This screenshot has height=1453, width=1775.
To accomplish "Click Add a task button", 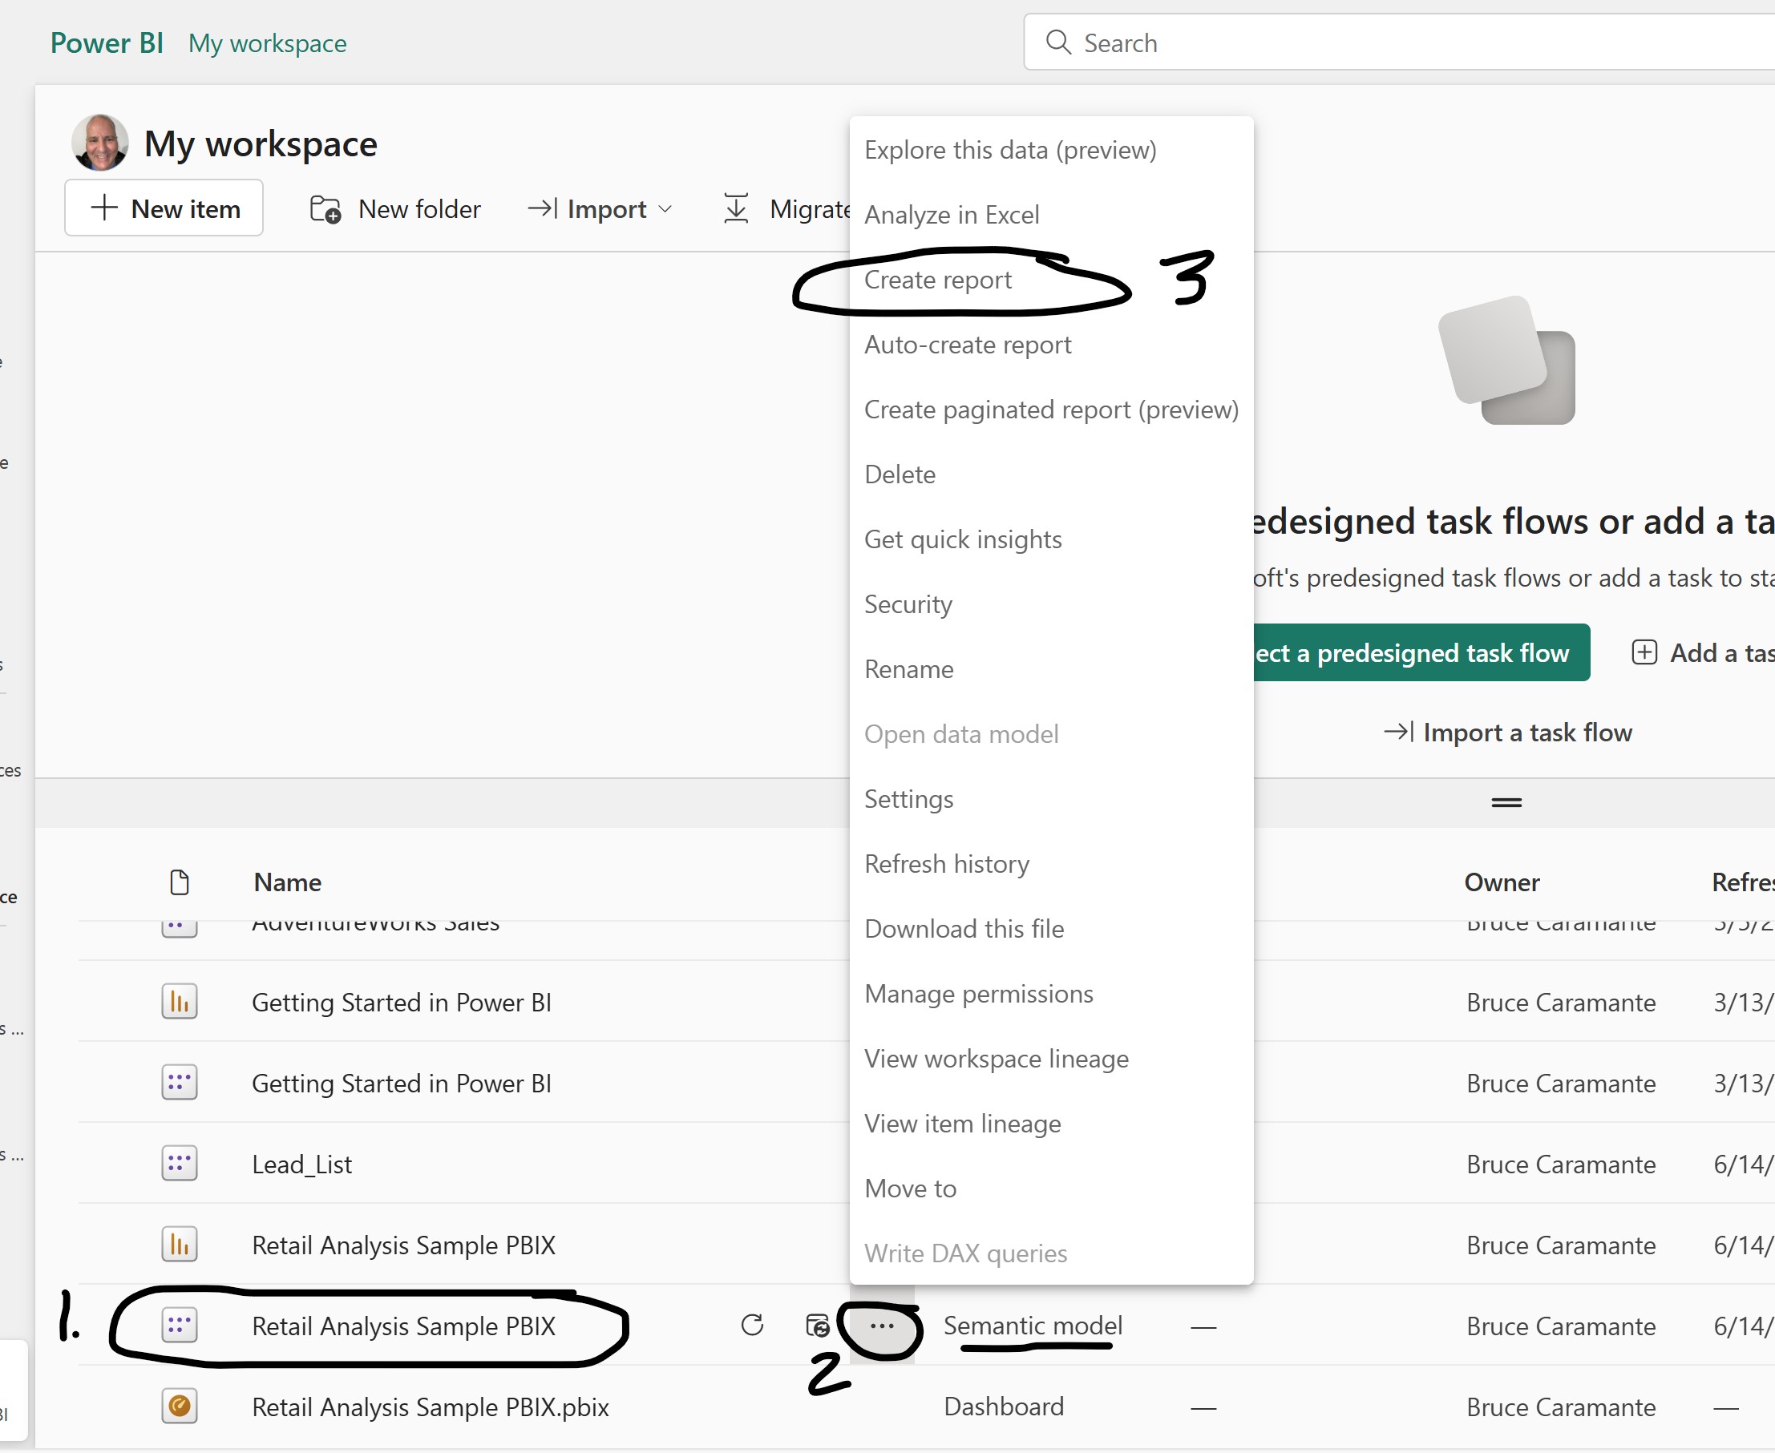I will click(1703, 653).
